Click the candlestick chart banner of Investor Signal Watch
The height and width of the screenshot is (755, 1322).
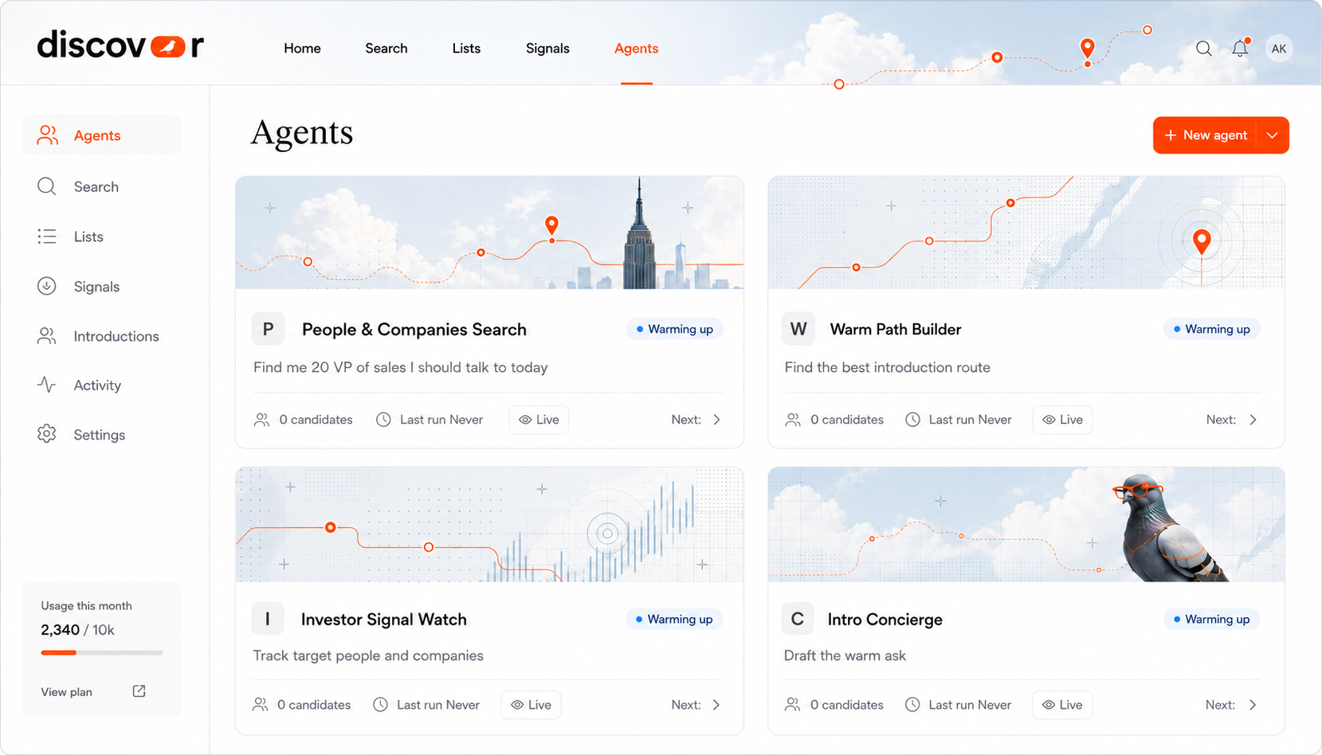pos(489,524)
